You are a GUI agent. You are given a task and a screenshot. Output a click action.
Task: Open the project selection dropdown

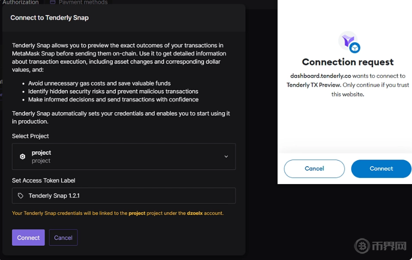124,157
